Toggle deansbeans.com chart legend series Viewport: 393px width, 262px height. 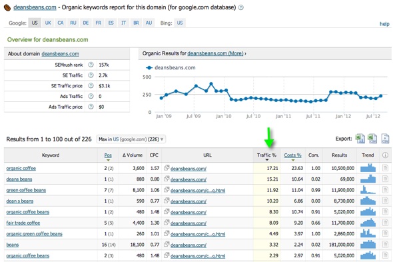(171, 67)
